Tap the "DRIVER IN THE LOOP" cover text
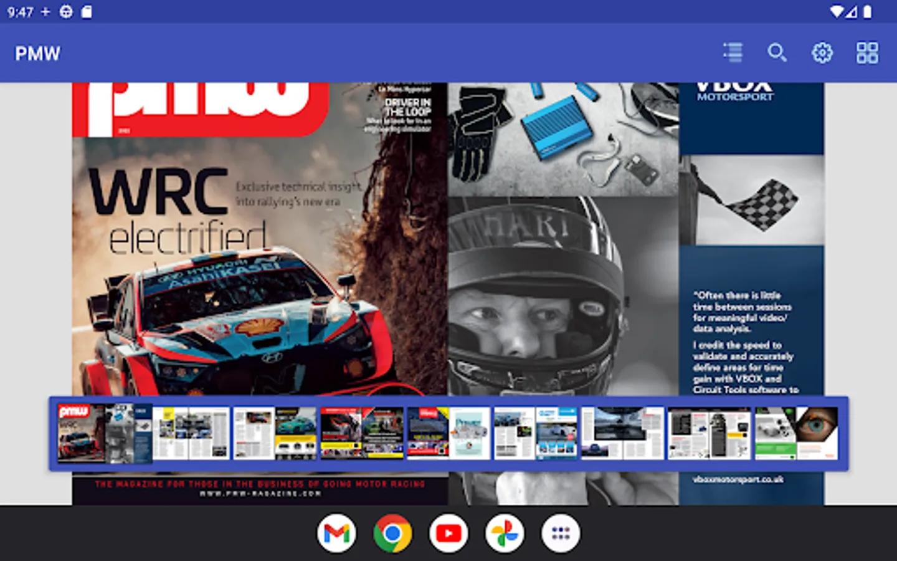 click(408, 107)
